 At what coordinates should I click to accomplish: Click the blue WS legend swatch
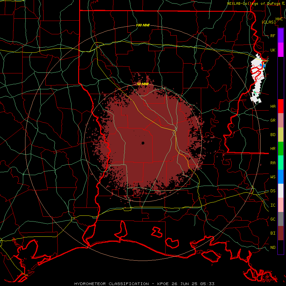[x=281, y=177]
